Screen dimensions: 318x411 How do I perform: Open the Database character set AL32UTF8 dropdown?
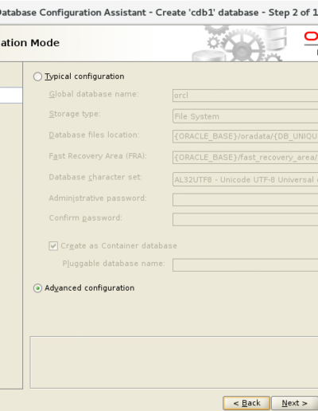point(245,179)
